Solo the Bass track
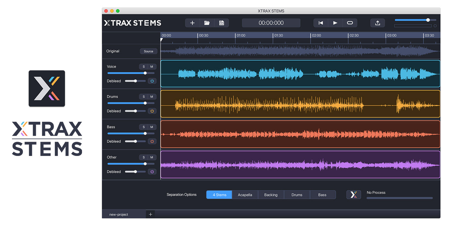Viewport: 452px width, 226px height. click(144, 127)
